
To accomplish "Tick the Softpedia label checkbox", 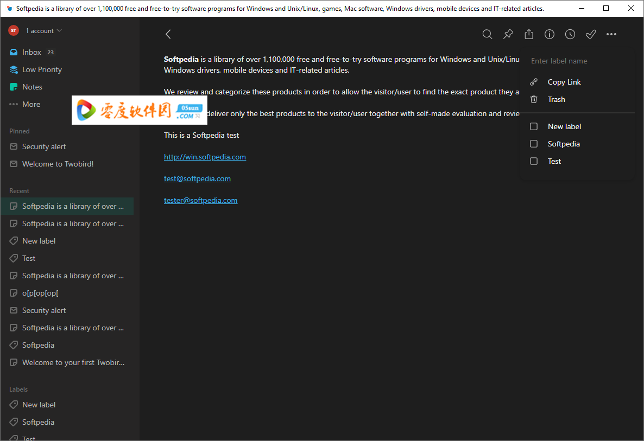I will pos(534,144).
